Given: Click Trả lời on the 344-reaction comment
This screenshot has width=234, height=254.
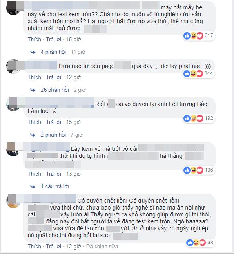Looking at the screenshot, I should pos(53,77).
